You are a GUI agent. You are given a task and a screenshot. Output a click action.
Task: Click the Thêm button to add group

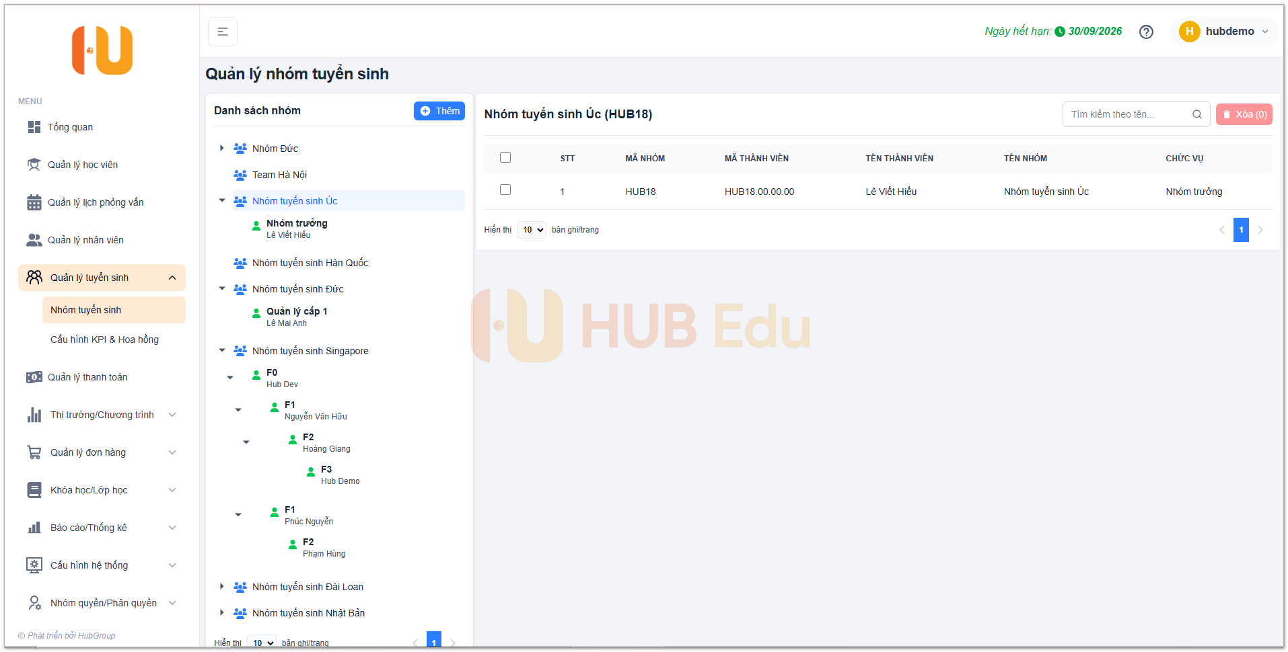point(439,111)
